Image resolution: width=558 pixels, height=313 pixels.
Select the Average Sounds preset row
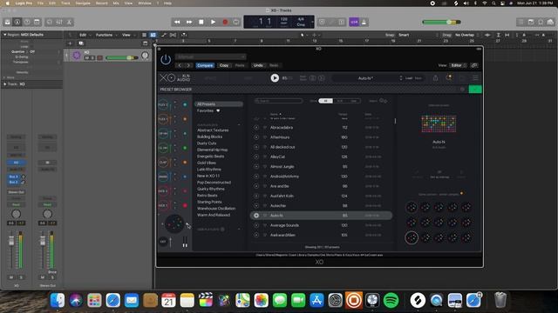point(322,225)
